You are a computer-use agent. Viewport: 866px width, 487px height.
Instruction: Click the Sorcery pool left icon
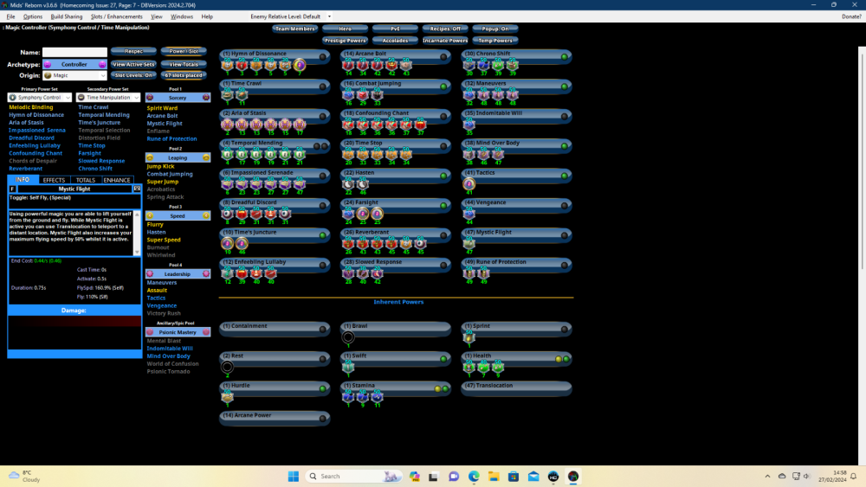150,98
